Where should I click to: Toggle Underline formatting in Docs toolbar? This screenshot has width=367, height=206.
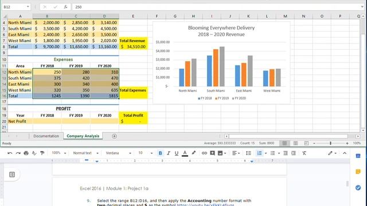tap(177, 153)
